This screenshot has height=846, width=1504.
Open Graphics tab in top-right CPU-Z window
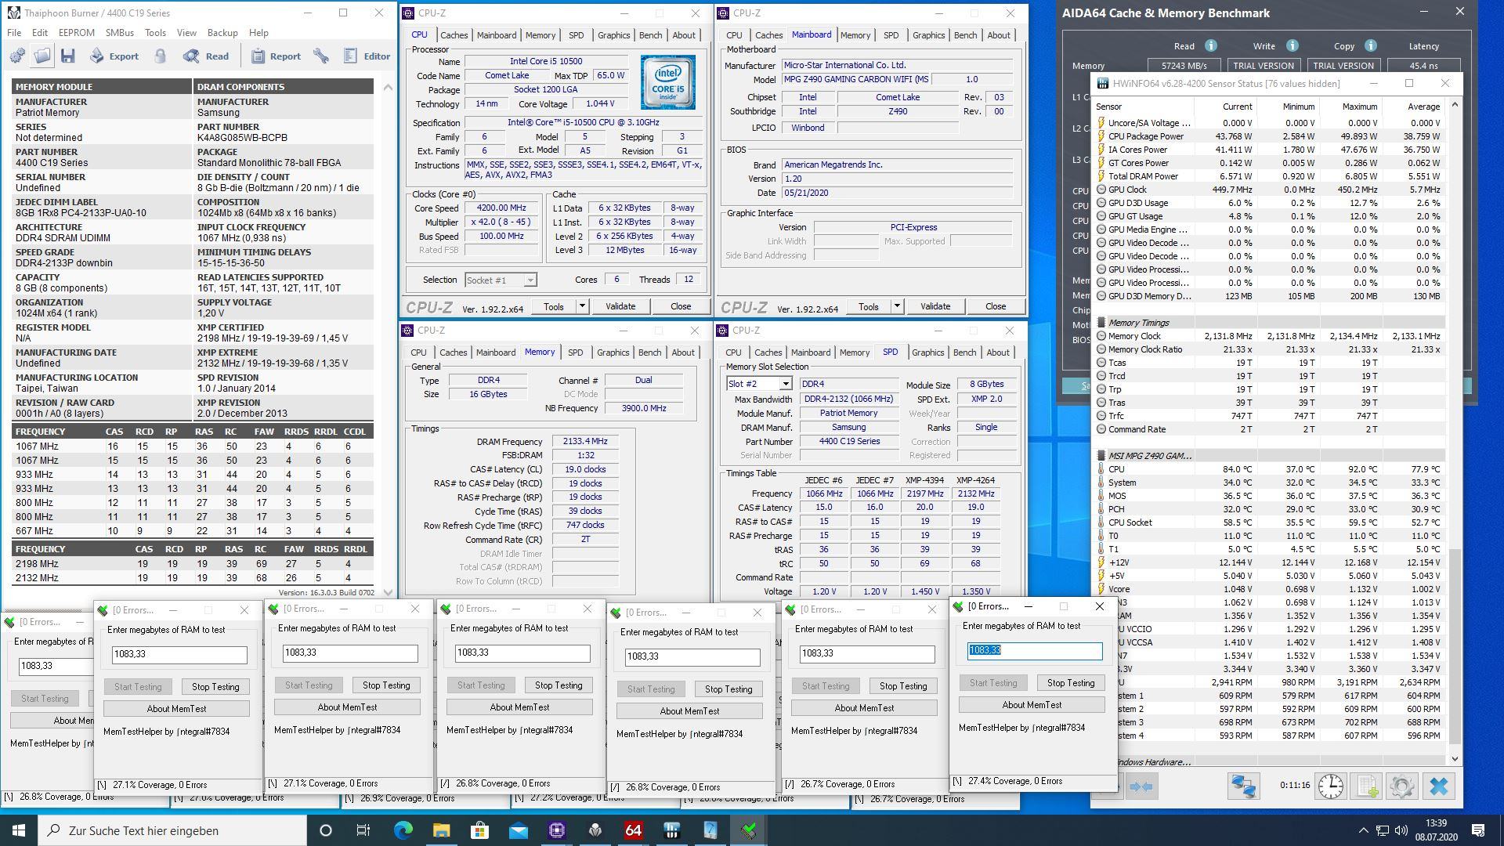[928, 35]
